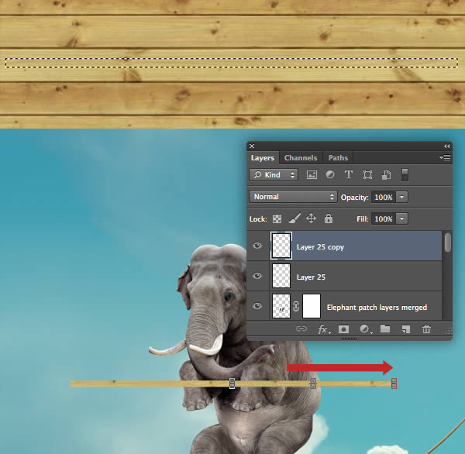
Task: Click the panel bottom resize grip
Action: (x=349, y=339)
